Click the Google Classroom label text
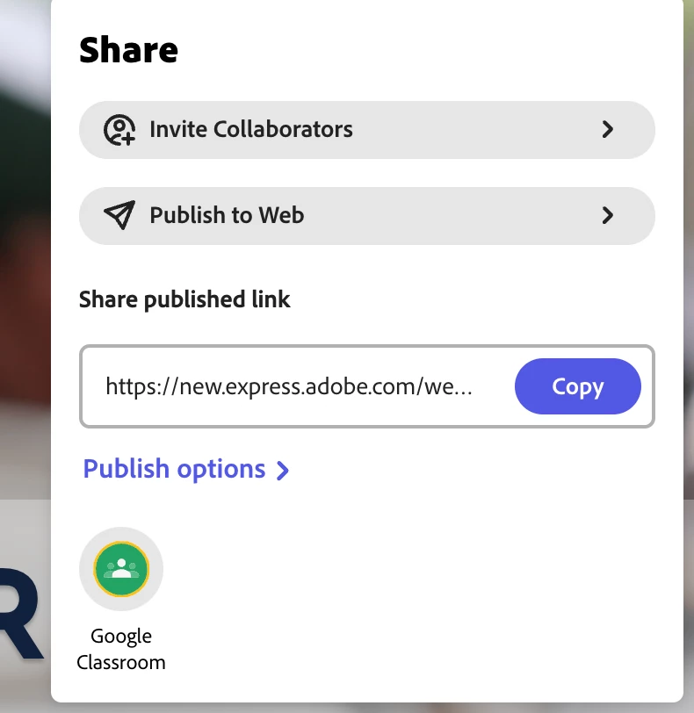The width and height of the screenshot is (694, 713). click(121, 649)
